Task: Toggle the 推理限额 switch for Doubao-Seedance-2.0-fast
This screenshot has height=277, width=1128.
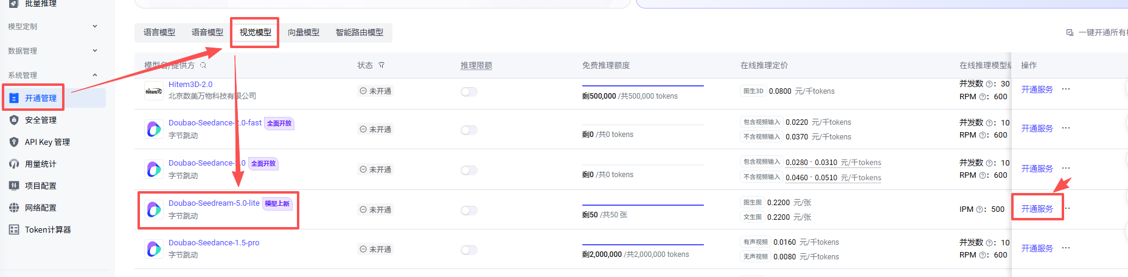Action: 469,130
